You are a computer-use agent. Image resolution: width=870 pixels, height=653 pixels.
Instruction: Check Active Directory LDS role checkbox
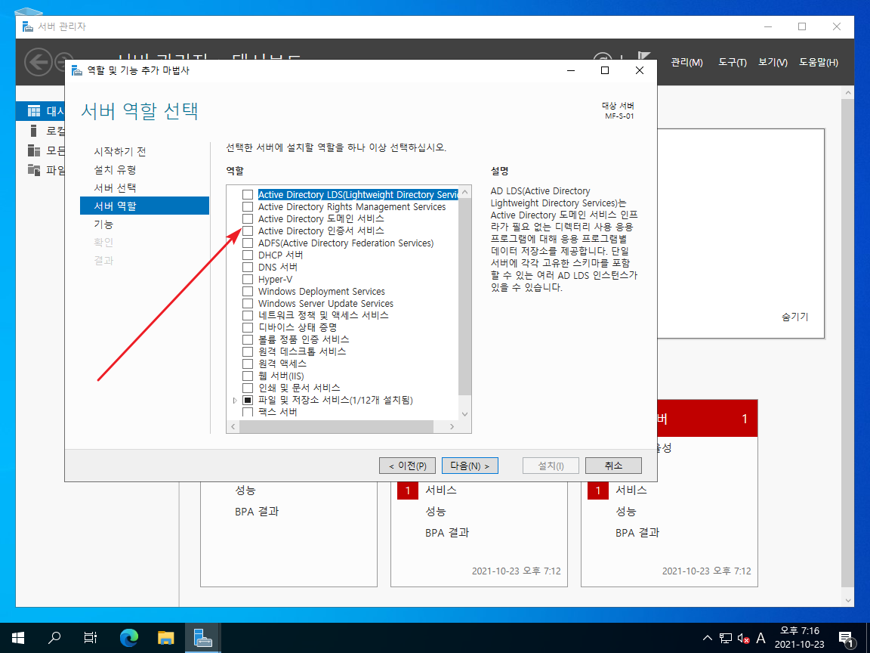click(248, 195)
